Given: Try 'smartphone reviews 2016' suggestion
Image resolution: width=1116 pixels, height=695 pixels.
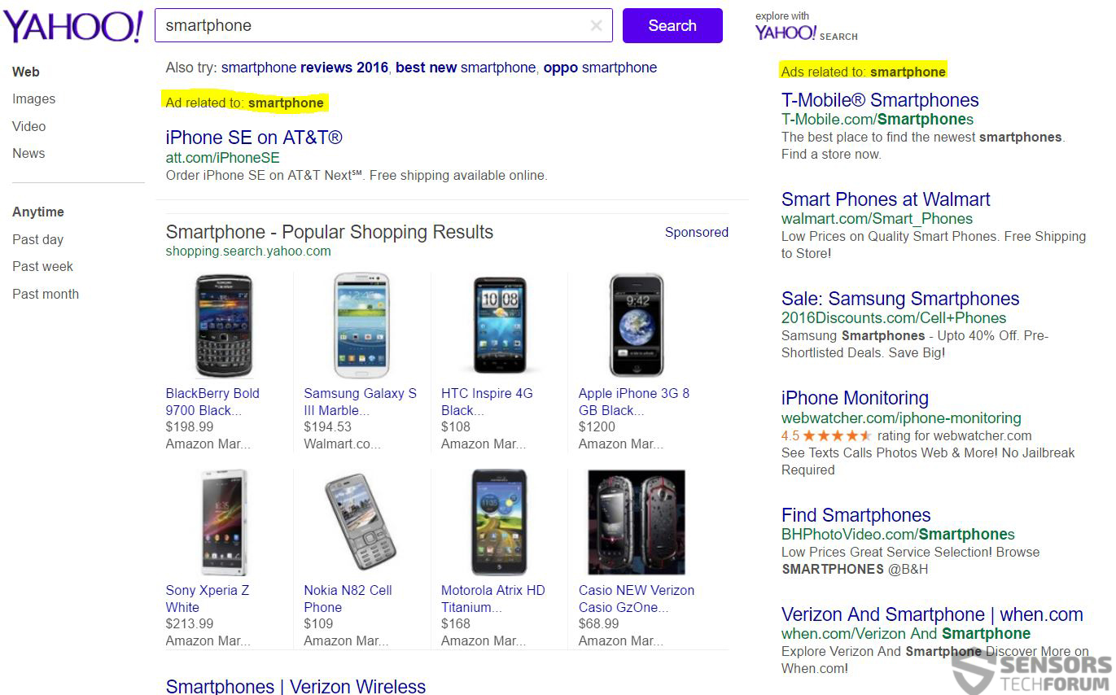Looking at the screenshot, I should tap(305, 68).
